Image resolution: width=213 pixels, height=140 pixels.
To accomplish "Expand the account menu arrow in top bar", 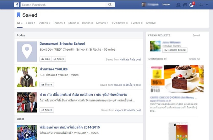I will click(207, 5).
